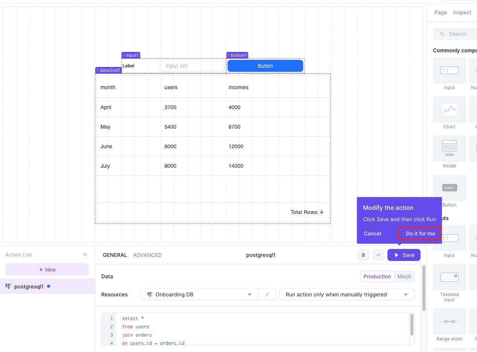Screen dimensions: 477x352
Task: Select the Chart component thumbnail
Action: (450, 109)
